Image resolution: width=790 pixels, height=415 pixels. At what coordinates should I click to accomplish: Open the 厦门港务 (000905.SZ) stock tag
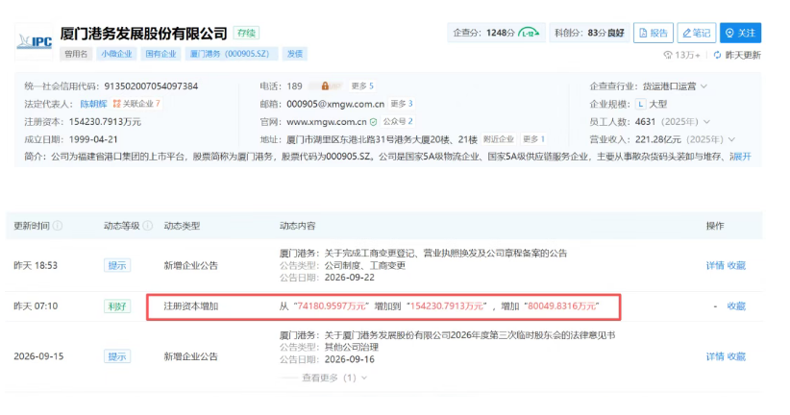tap(230, 54)
